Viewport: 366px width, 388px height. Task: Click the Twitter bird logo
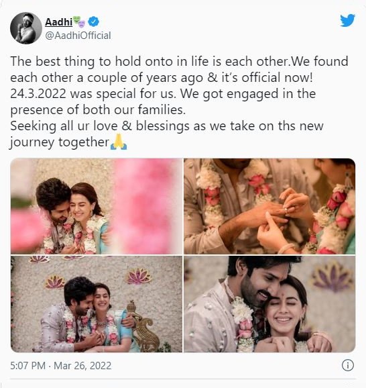tap(347, 20)
